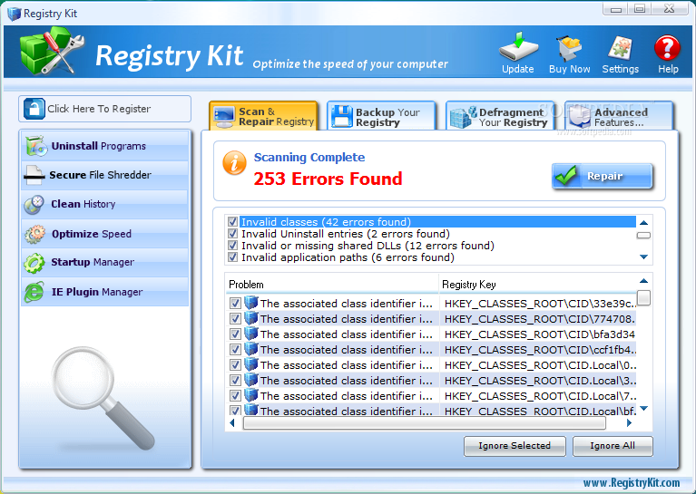
Task: Select Uninstall Programs in sidebar
Action: click(x=104, y=146)
